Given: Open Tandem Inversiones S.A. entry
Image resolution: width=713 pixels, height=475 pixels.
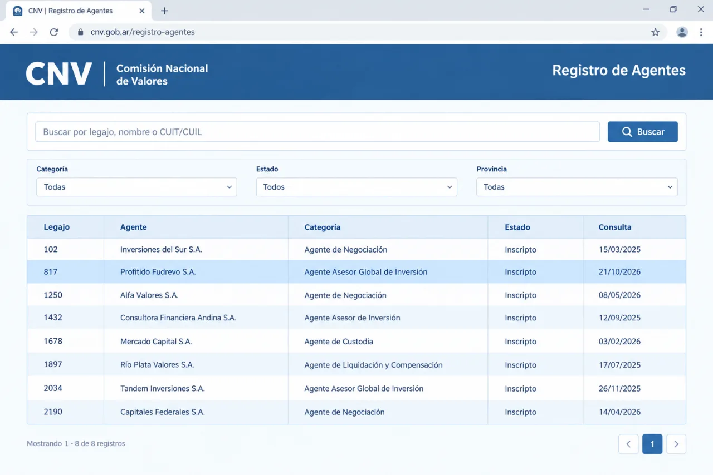Looking at the screenshot, I should (x=163, y=388).
